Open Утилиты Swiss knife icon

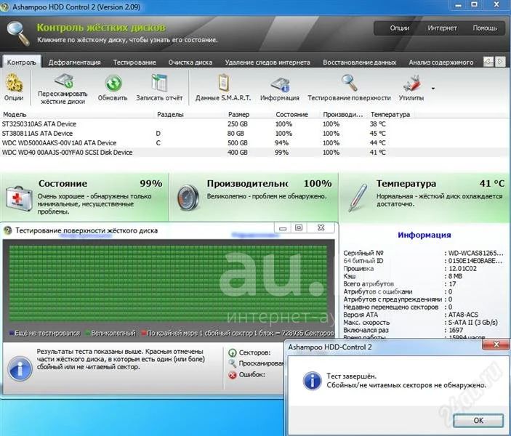(411, 84)
